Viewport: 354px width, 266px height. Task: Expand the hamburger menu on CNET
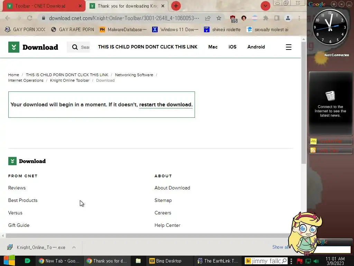[289, 47]
